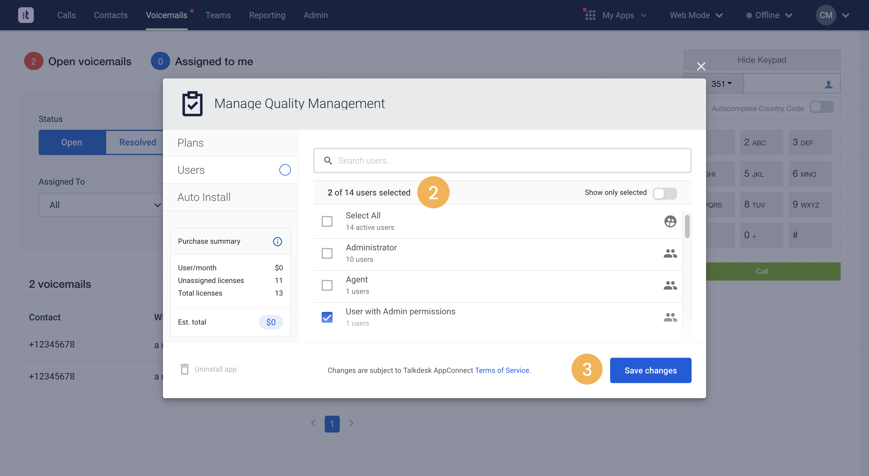Open the Calls menu
This screenshot has width=869, height=476.
66,15
